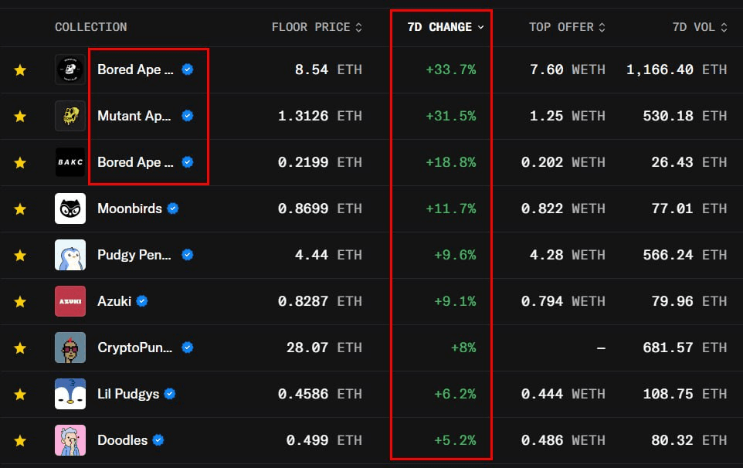The image size is (743, 468).
Task: Click the verified badge next to Moonbirds
Action: point(173,209)
